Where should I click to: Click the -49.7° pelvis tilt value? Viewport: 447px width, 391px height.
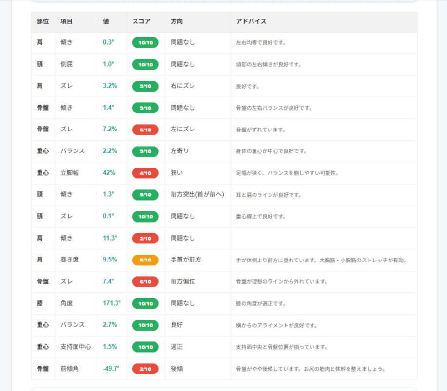click(x=111, y=369)
